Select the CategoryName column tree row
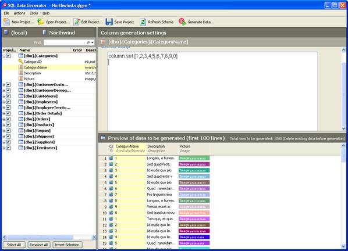Viewport: 348px width, 251px height. pyautogui.click(x=49, y=67)
